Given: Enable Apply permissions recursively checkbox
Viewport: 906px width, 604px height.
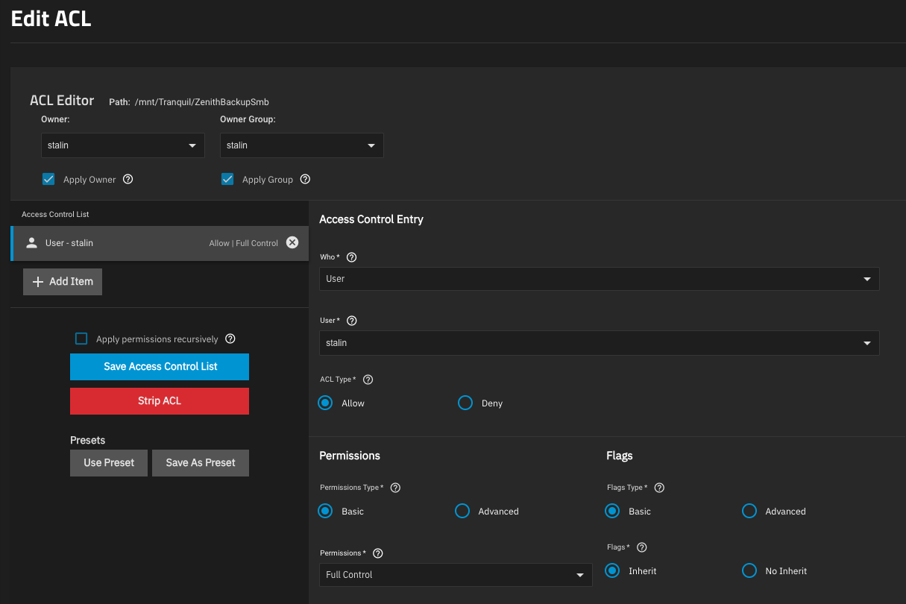Looking at the screenshot, I should 82,339.
